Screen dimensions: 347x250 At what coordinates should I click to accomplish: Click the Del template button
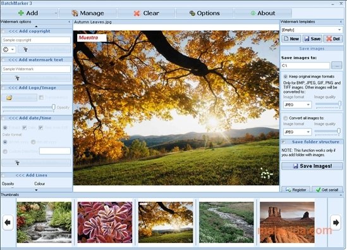coord(333,39)
